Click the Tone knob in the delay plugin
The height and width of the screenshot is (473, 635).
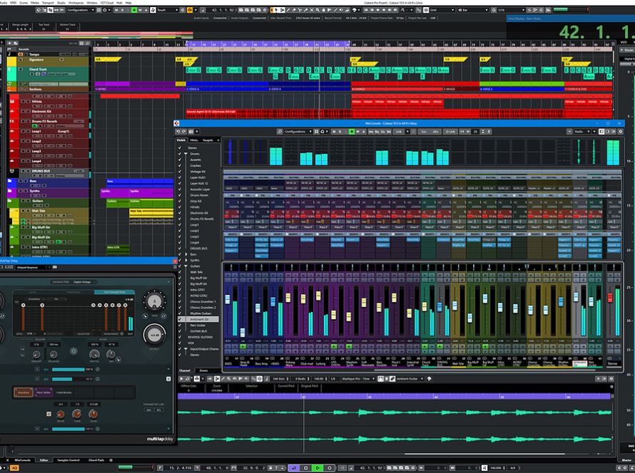(x=76, y=414)
